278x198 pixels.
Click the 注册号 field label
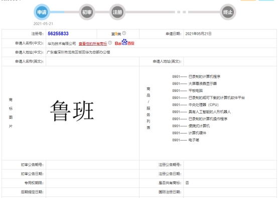pos(38,34)
